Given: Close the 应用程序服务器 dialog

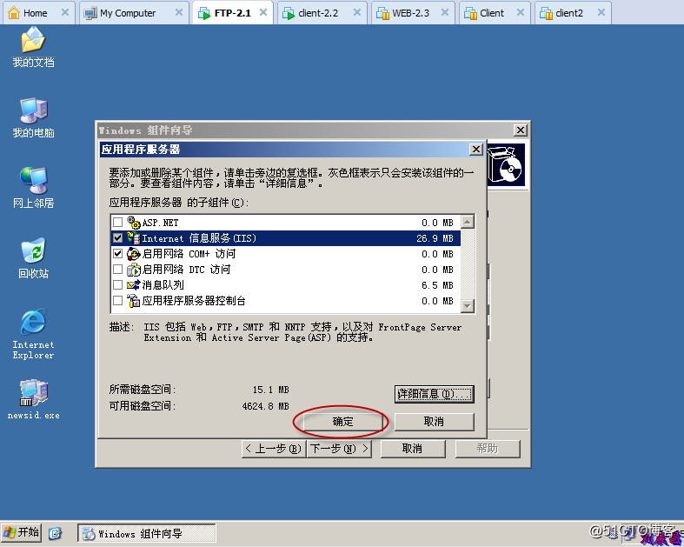Looking at the screenshot, I should pos(476,150).
